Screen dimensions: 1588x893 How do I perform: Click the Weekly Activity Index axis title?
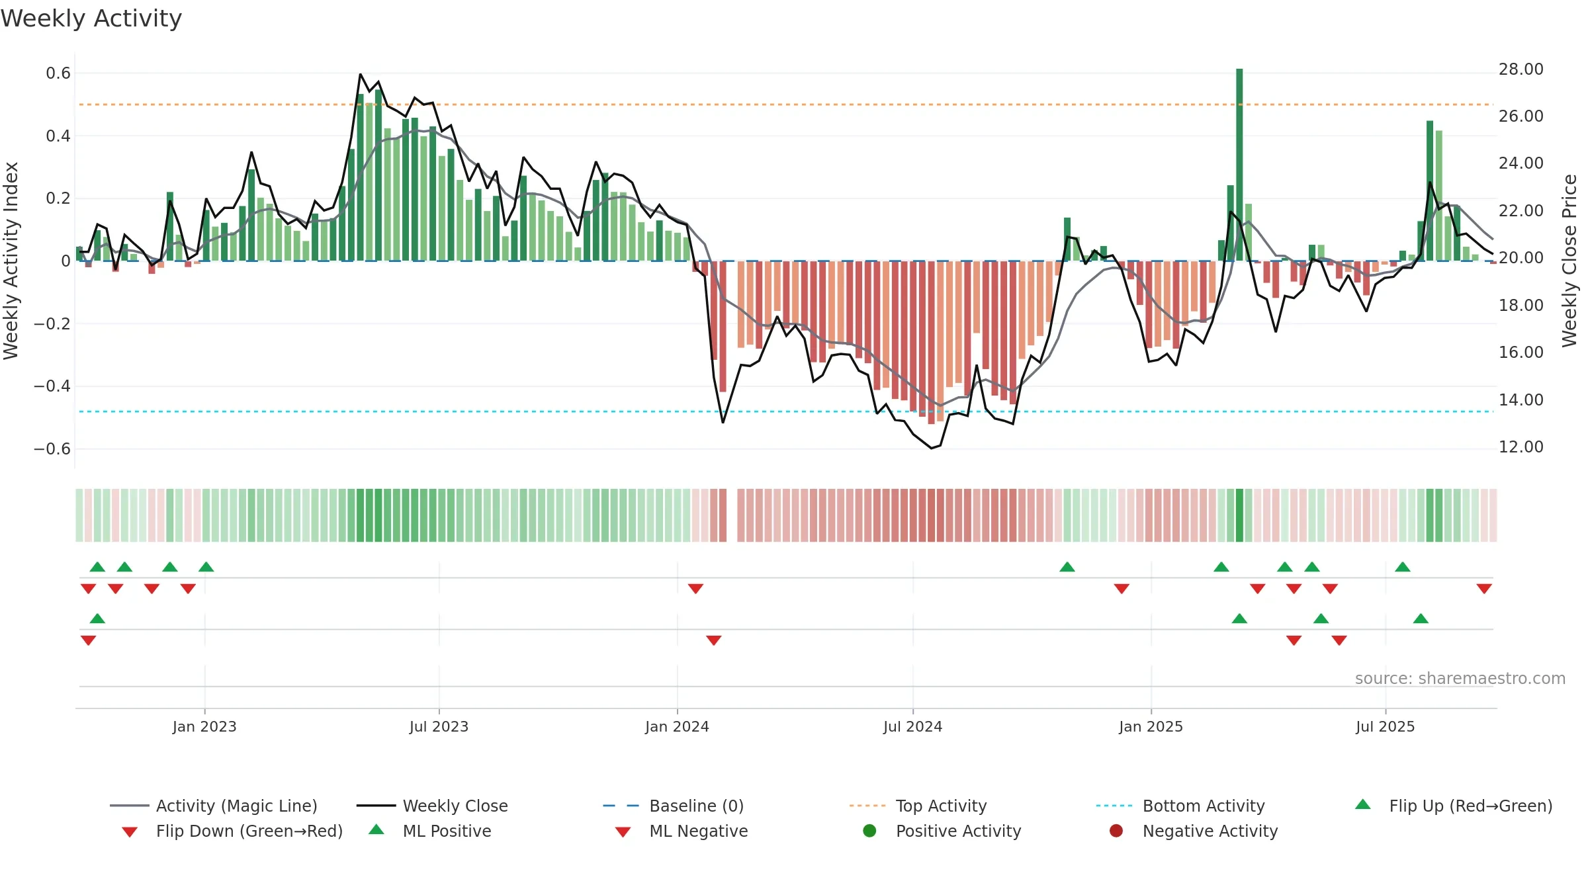click(11, 261)
